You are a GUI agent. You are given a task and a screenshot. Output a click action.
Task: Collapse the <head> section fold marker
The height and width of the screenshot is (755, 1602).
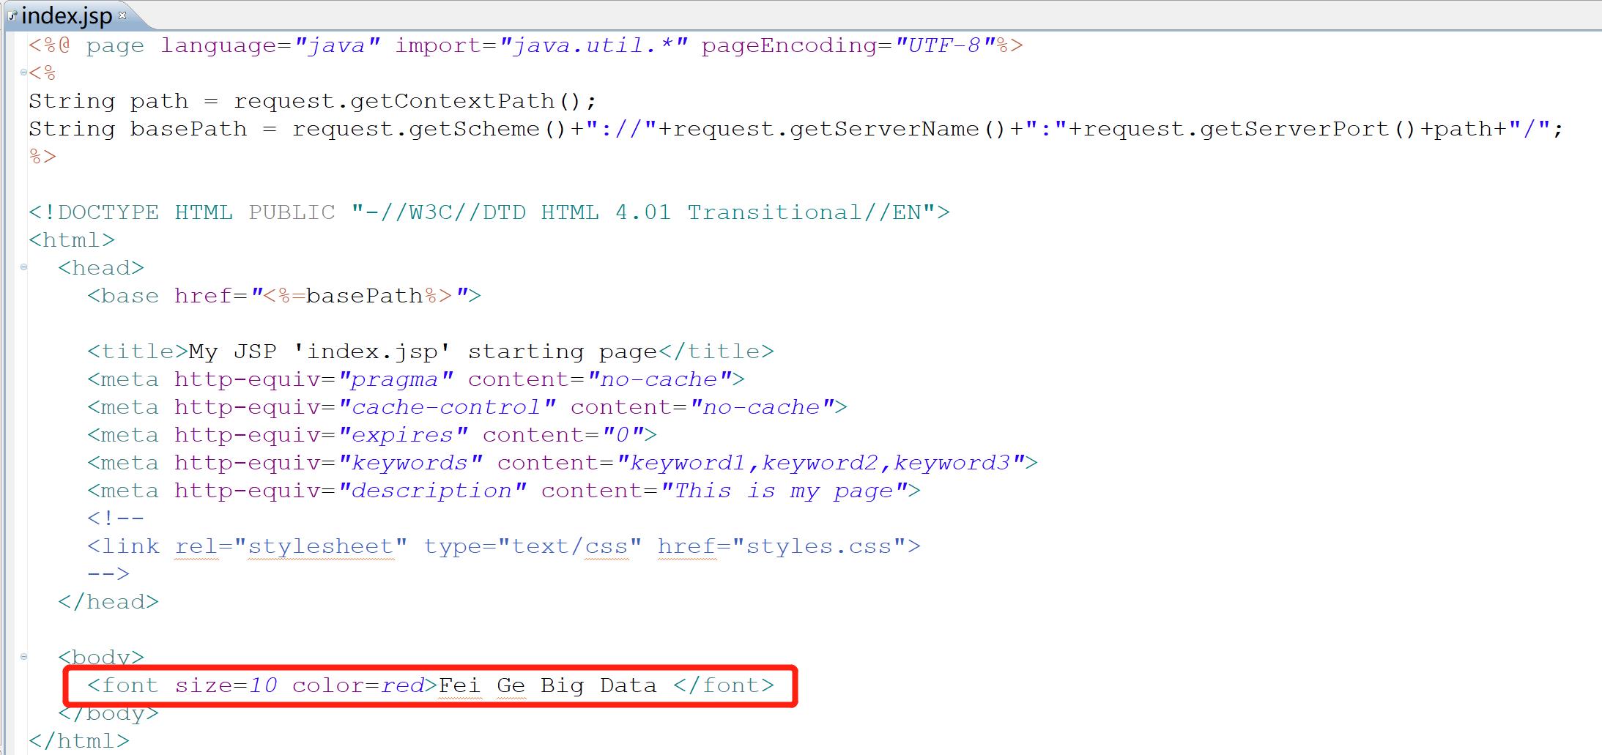click(23, 267)
